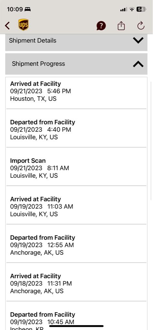
Task: Tap the Shipment Progress header label
Action: [x=38, y=64]
